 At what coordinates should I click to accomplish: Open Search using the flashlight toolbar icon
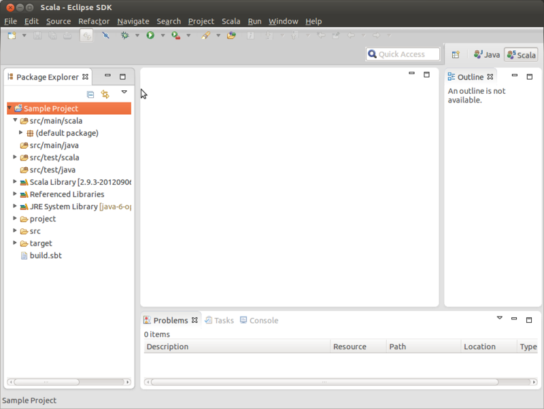[x=205, y=35]
